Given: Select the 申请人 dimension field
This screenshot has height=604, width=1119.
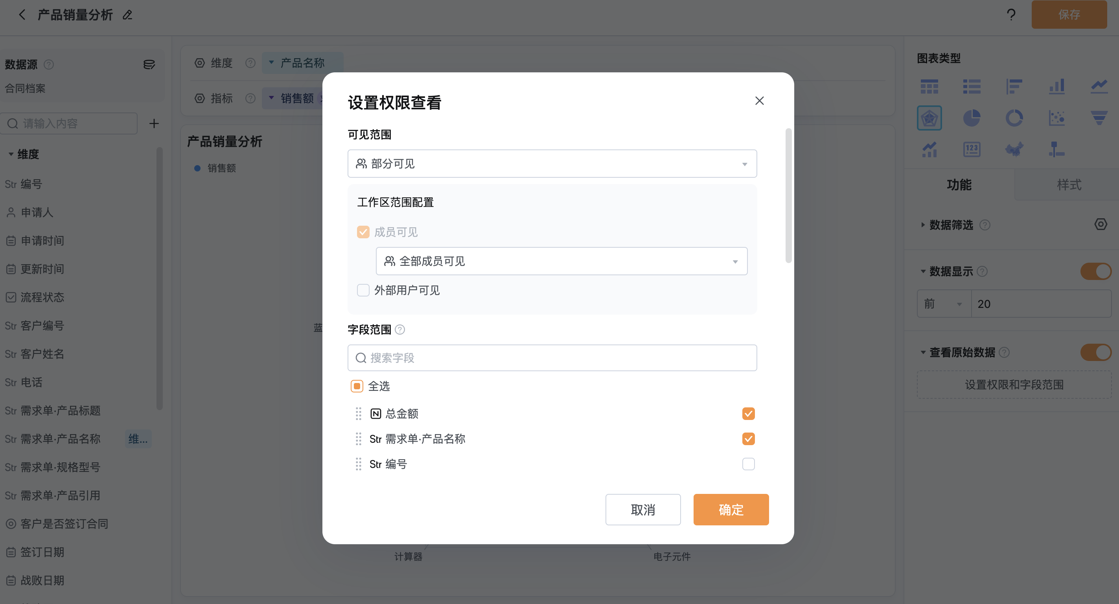Looking at the screenshot, I should [x=37, y=212].
